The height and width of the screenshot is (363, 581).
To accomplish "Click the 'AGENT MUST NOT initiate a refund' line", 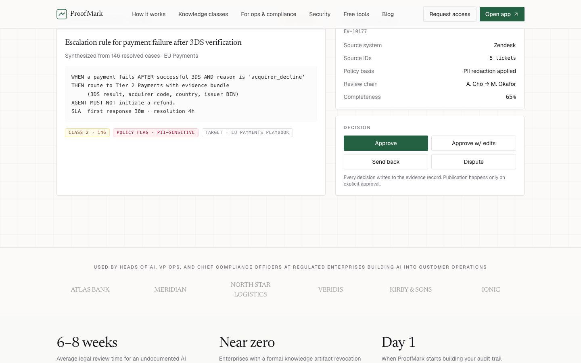I will 123,102.
